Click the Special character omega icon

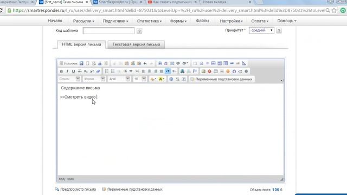click(x=234, y=71)
